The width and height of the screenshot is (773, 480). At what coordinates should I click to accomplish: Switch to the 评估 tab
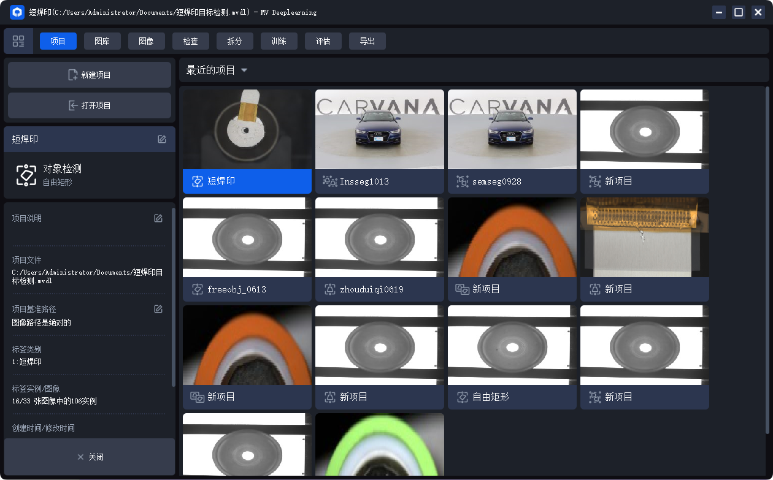[323, 41]
